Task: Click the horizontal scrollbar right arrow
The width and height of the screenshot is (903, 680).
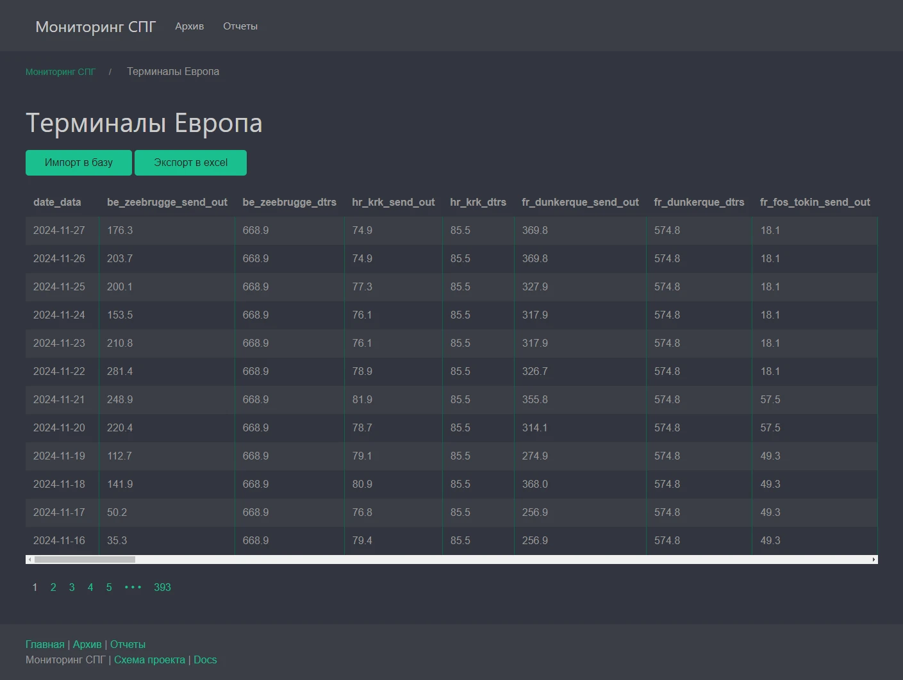Action: coord(874,560)
